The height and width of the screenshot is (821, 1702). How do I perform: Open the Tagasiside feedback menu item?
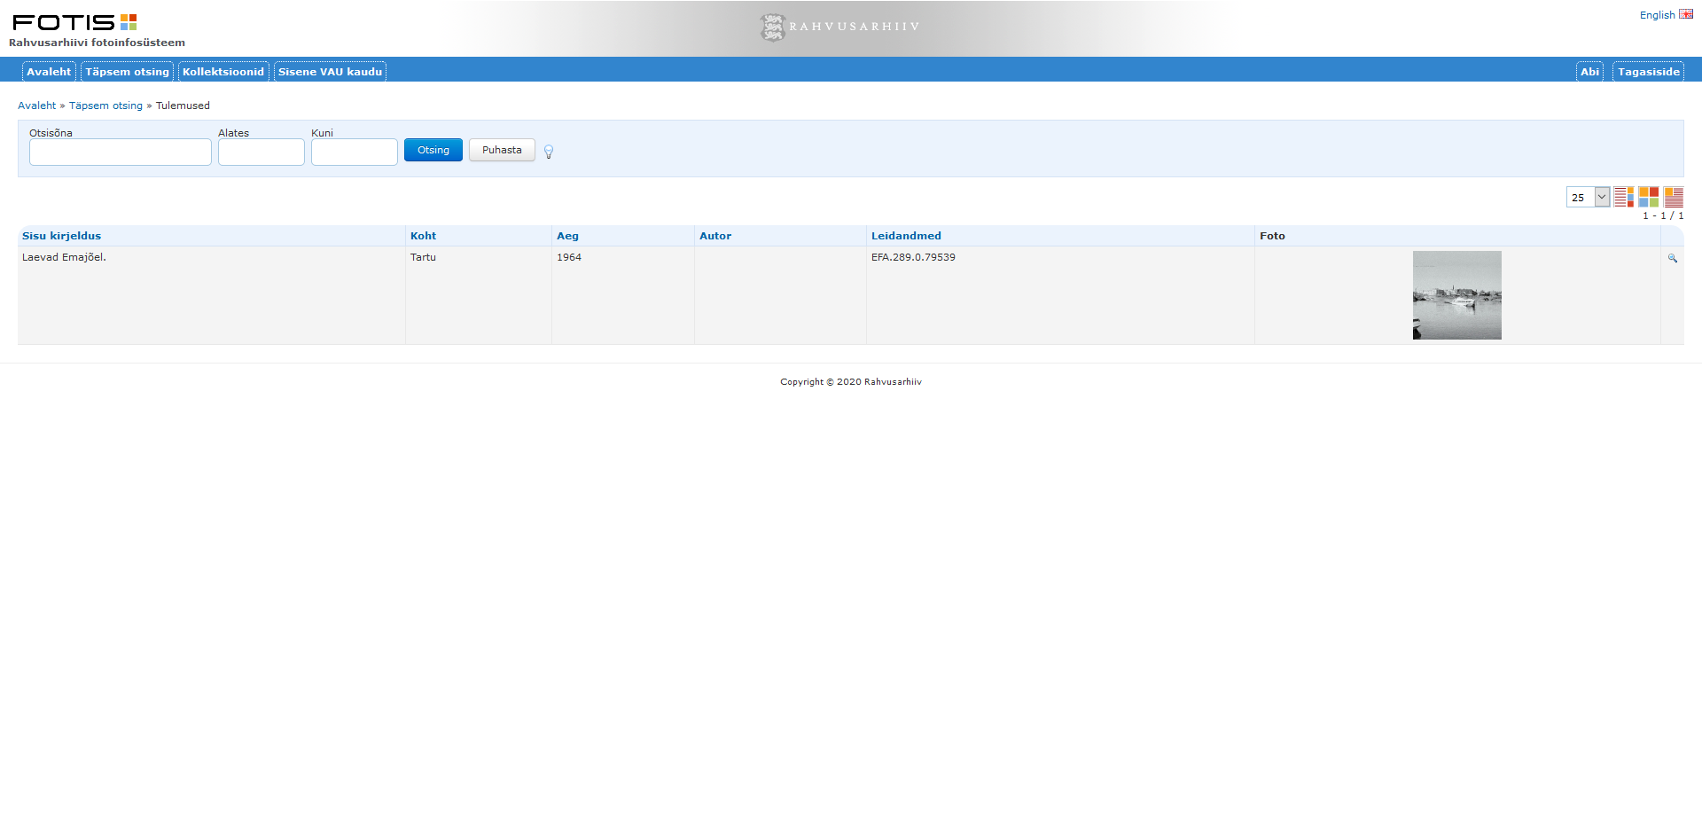click(1648, 72)
